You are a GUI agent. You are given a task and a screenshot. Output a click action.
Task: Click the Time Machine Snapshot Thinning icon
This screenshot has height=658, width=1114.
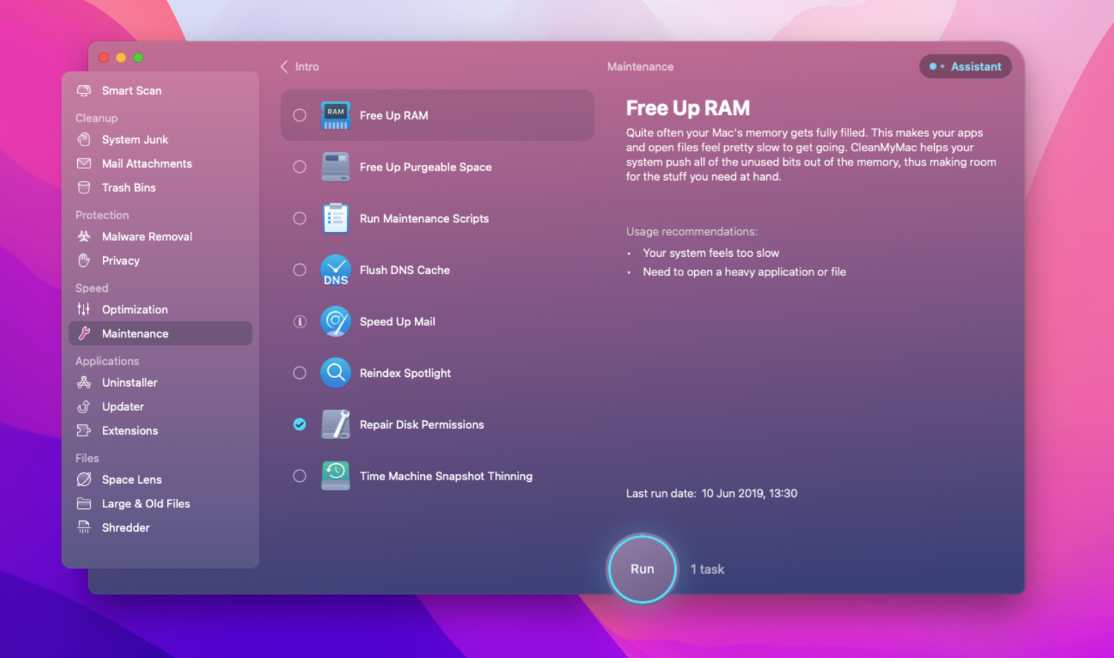335,476
